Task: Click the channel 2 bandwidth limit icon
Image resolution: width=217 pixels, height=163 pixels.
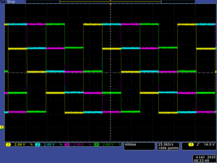Action: [61, 145]
